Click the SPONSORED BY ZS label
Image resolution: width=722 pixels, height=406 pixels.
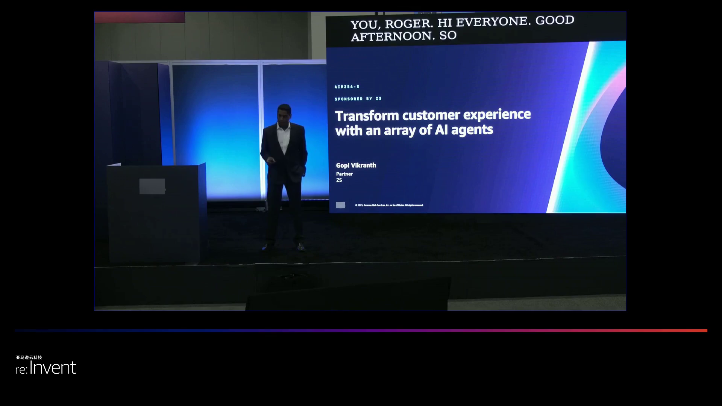tap(358, 99)
